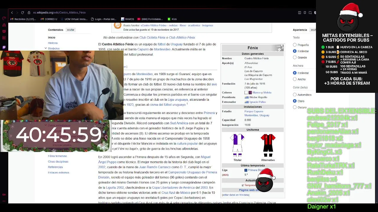Hide the Contenidos panel with 'ocultar'
Viewport: 378px width, 212px height.
click(x=71, y=30)
